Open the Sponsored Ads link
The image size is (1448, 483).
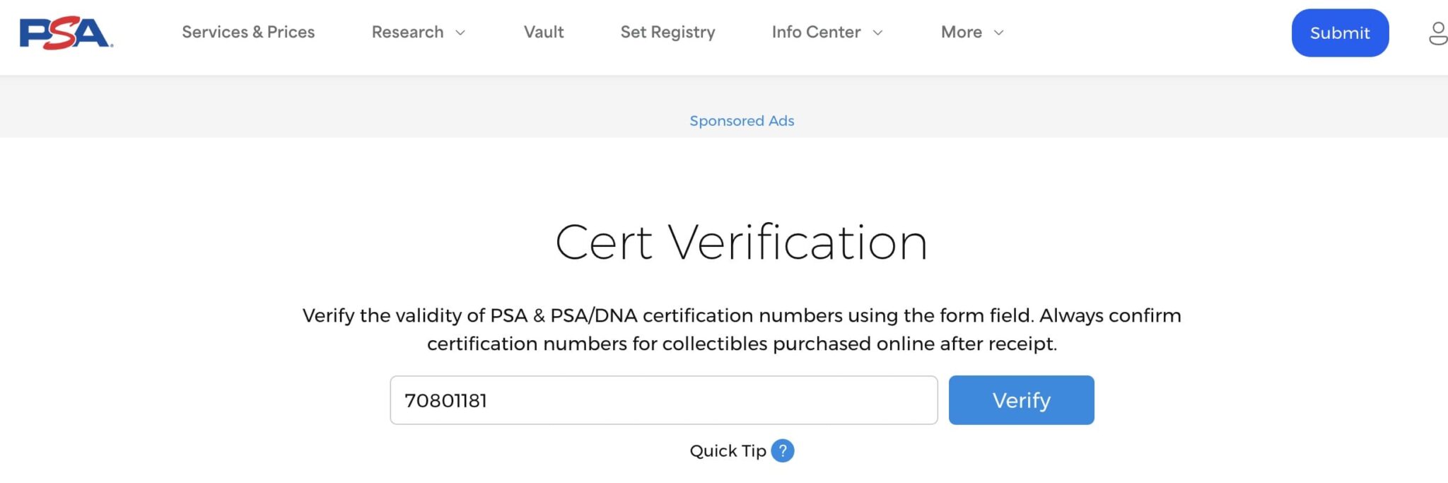coord(741,120)
